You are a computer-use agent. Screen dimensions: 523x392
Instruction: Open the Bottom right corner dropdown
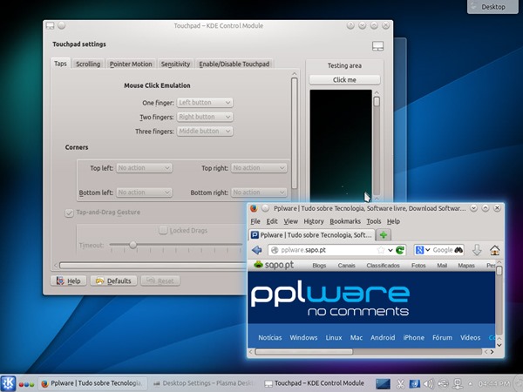pyautogui.click(x=259, y=193)
